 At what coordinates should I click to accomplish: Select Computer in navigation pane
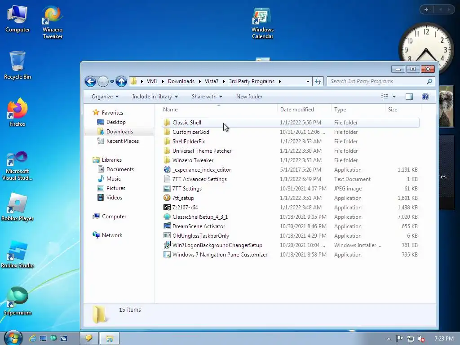pos(114,216)
